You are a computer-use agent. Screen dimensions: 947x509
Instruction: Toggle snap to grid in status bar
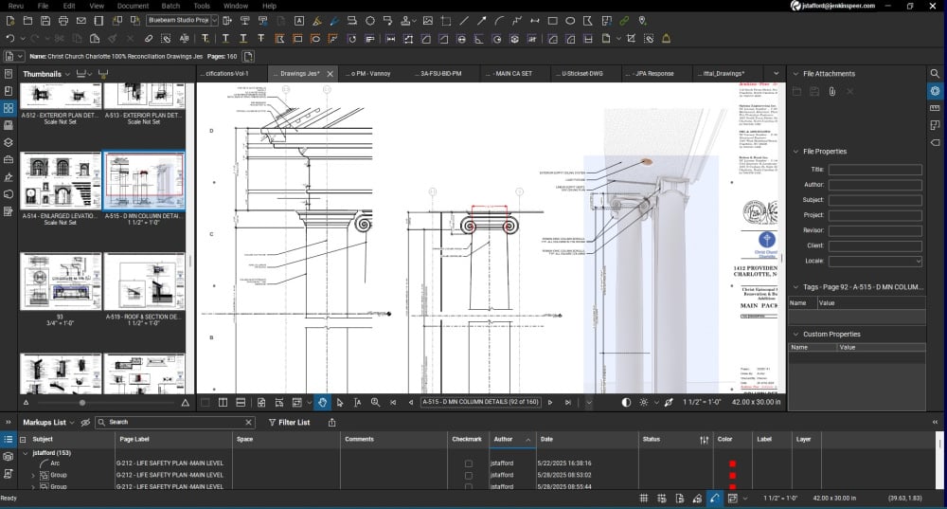coord(662,499)
